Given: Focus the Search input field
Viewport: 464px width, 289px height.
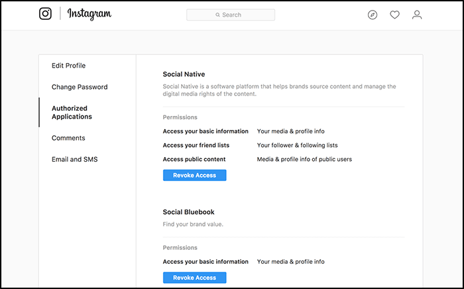Looking at the screenshot, I should pos(231,15).
